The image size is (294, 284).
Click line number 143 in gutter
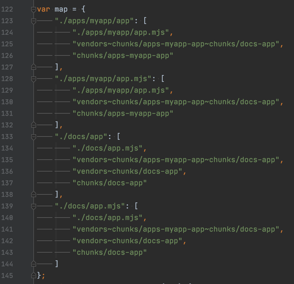coord(7,253)
